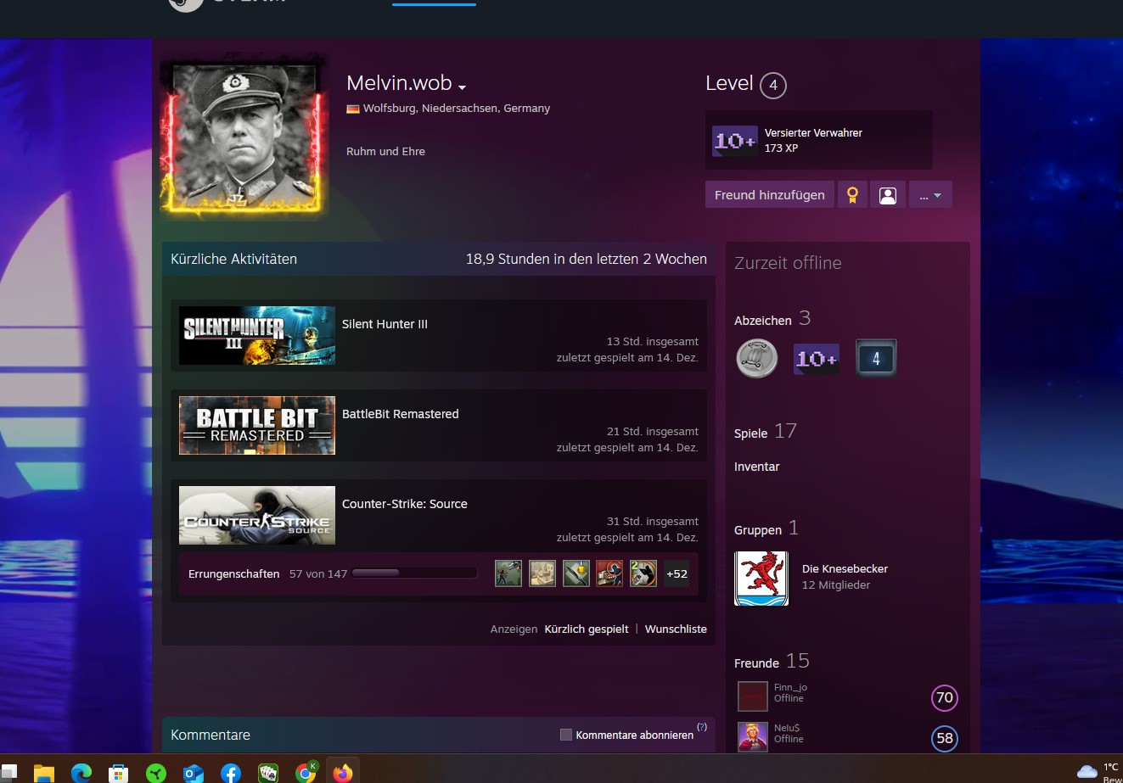Open friend Finn_jo name
The image size is (1123, 783).
[790, 687]
